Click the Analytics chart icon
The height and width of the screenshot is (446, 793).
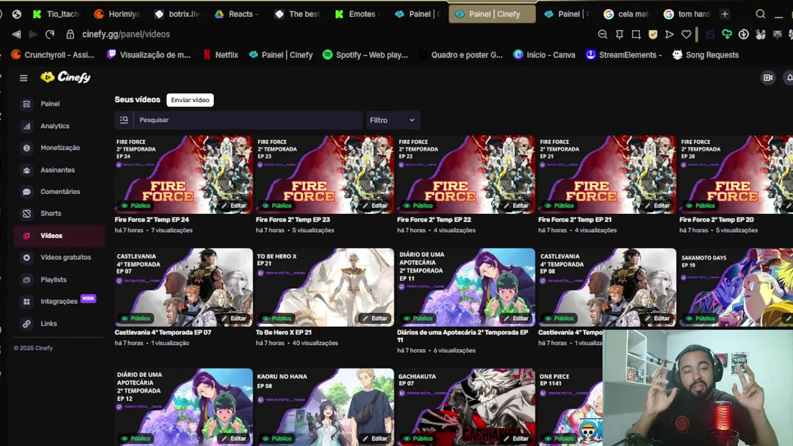coord(27,126)
